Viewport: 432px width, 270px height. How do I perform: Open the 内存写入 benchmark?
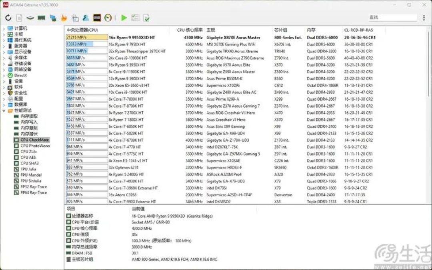[x=29, y=122]
